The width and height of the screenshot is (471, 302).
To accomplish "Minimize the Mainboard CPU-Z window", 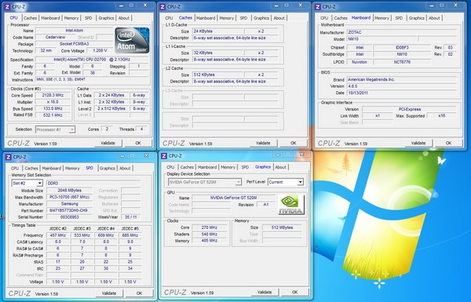I will coord(431,5).
